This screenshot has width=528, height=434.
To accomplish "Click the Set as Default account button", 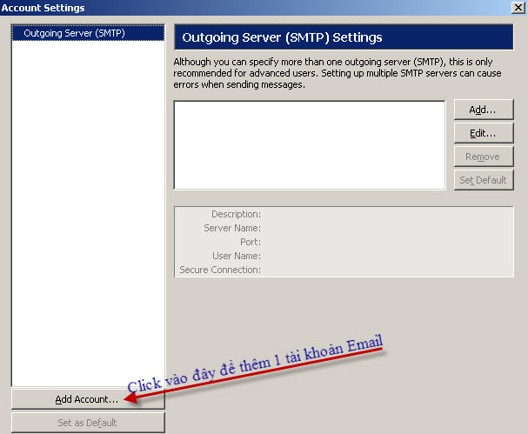I will (x=88, y=423).
